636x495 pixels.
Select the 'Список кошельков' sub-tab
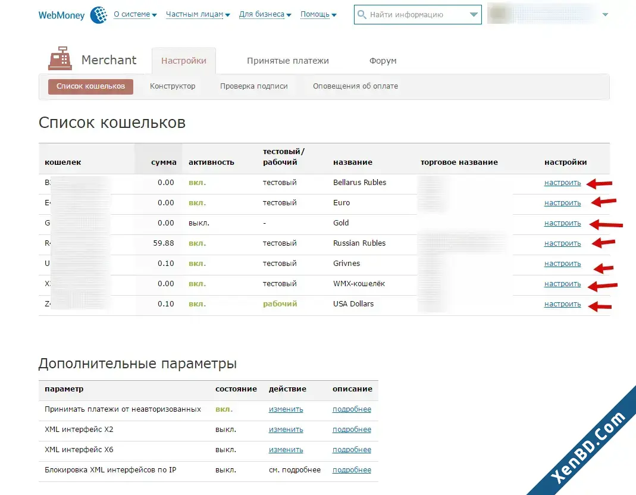90,86
